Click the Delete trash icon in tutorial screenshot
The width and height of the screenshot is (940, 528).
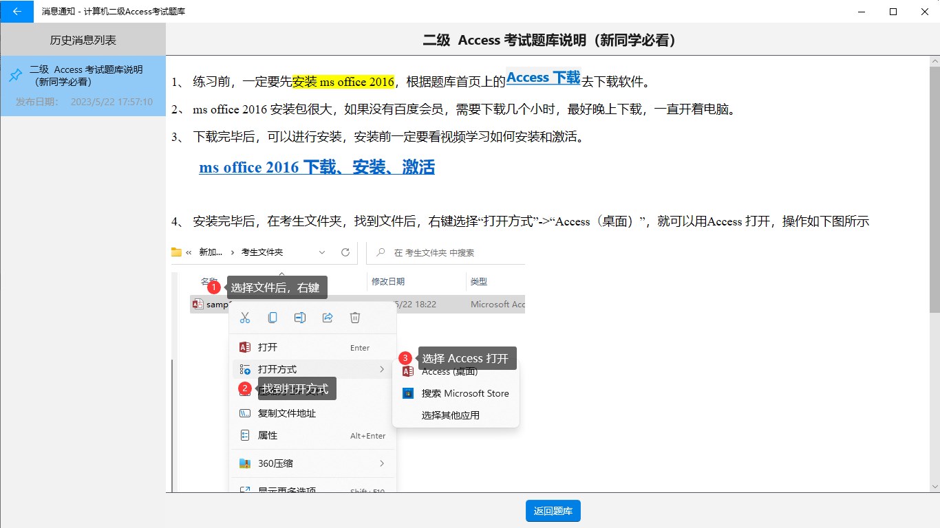click(x=355, y=317)
